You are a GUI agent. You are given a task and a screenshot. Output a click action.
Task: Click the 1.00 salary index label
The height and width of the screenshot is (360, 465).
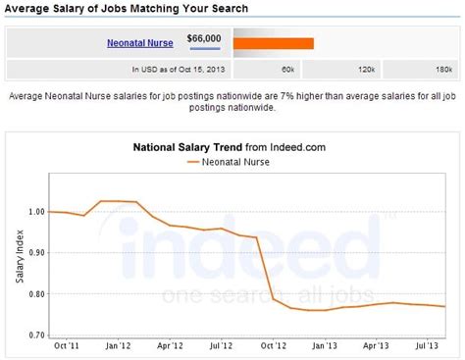36,212
